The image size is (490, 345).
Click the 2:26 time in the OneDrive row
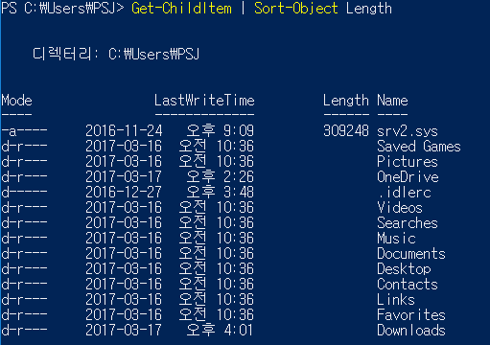point(239,177)
